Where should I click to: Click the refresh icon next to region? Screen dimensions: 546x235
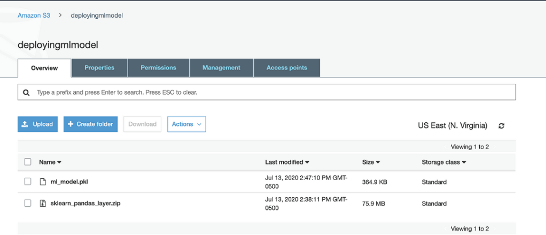[x=501, y=126]
